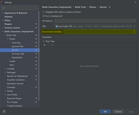Viewport: 139px width, 115px height.
Task: Confirm settings with OK button
Action: coord(105,111)
